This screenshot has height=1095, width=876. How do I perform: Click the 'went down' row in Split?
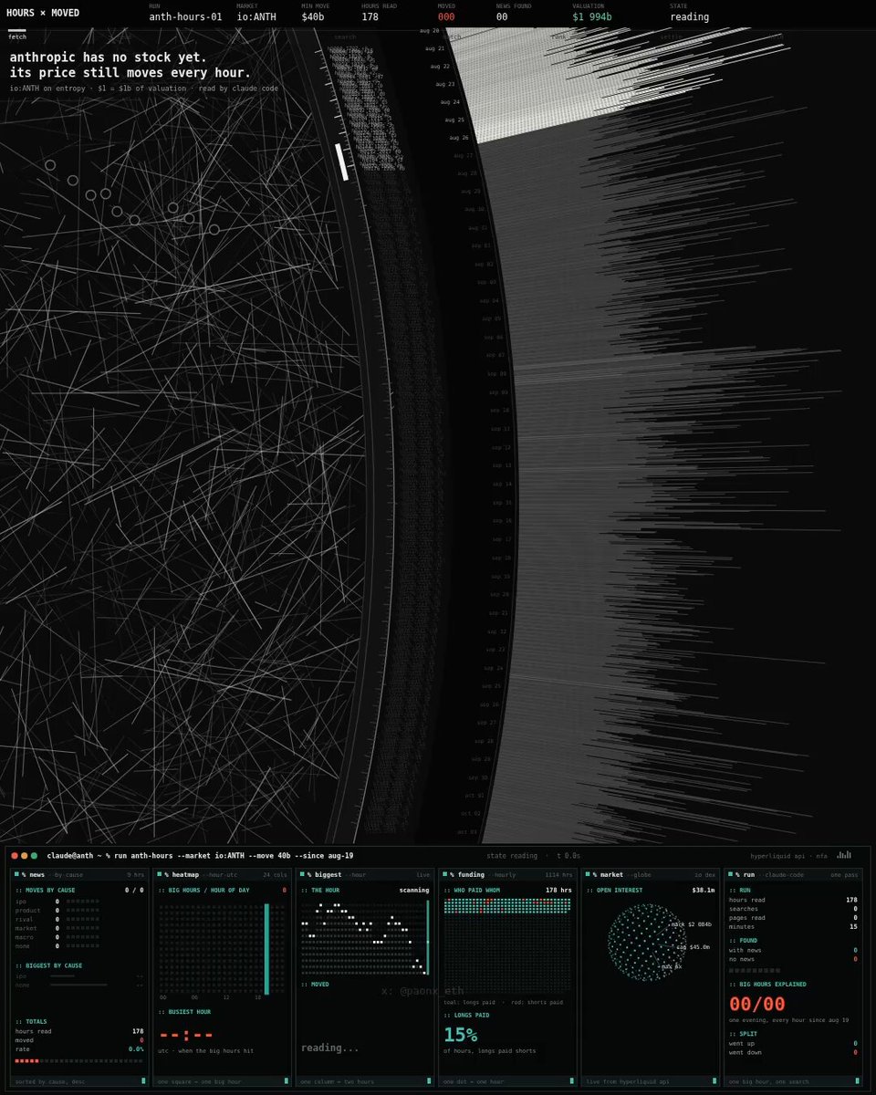(793, 1052)
